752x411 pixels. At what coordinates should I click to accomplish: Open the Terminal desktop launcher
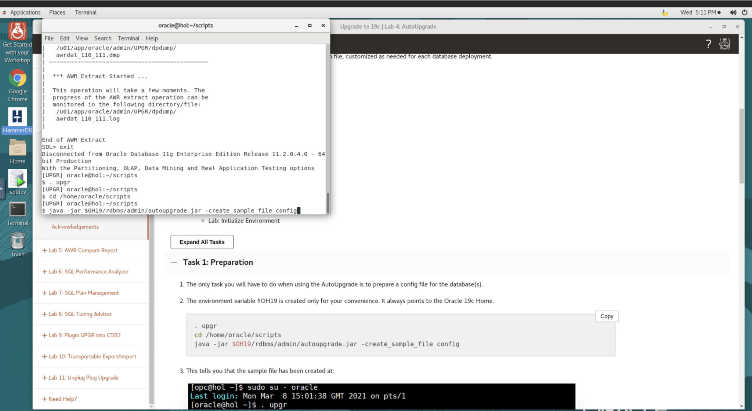[17, 210]
